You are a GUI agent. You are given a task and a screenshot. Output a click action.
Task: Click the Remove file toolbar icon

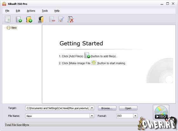pos(52,19)
